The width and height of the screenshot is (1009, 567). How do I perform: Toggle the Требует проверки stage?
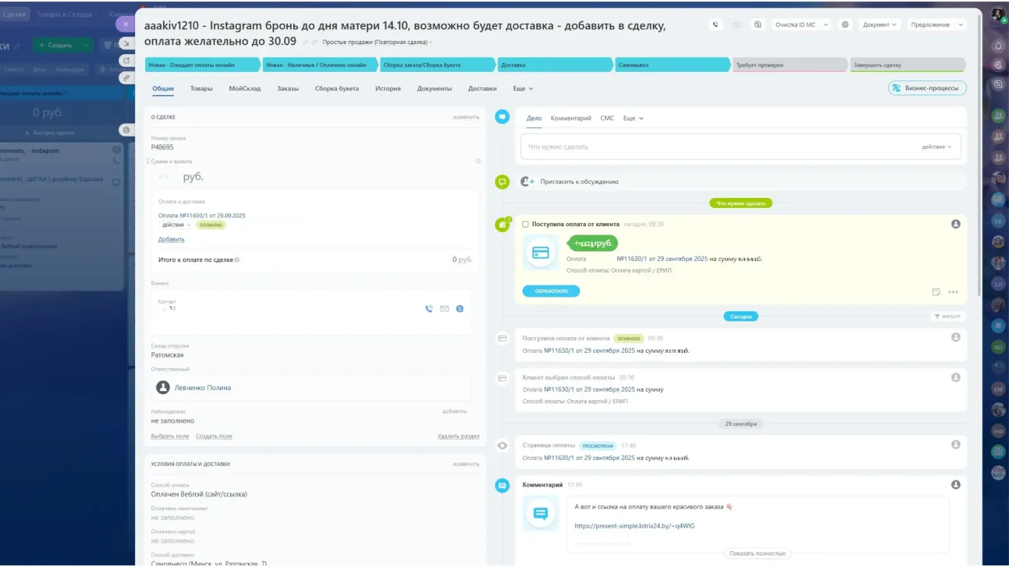[790, 64]
